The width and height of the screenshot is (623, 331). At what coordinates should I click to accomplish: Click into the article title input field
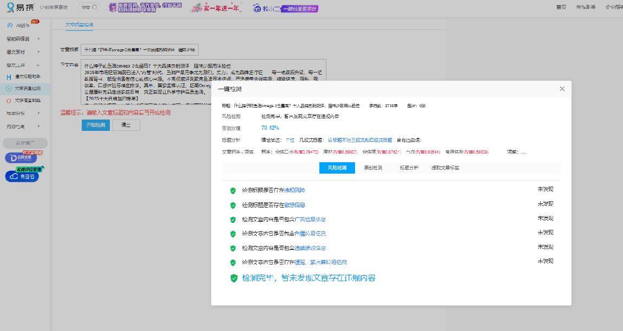(140, 50)
